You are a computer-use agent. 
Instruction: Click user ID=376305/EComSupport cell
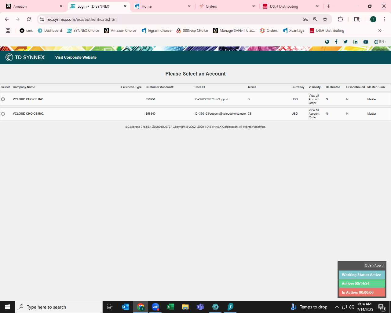[211, 99]
